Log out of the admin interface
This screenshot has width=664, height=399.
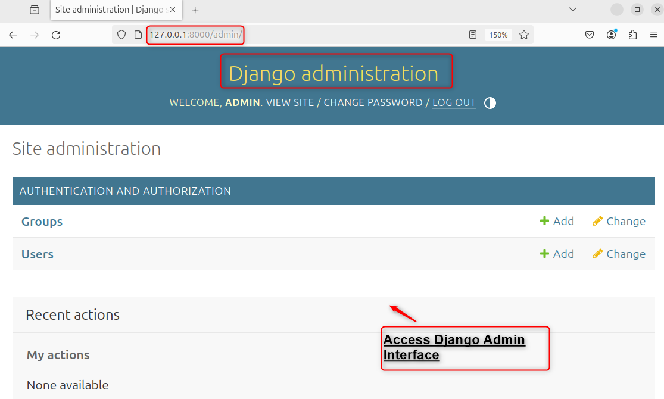(454, 102)
